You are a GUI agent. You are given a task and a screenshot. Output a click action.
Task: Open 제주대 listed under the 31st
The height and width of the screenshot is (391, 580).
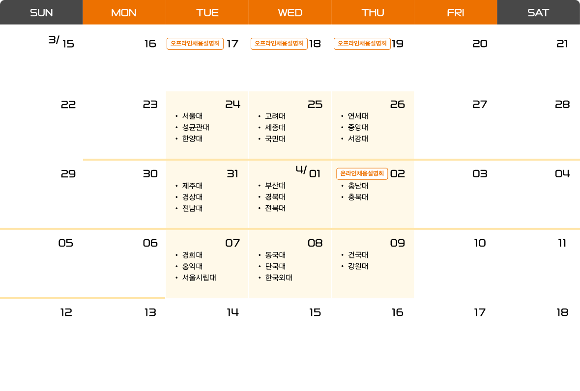192,186
